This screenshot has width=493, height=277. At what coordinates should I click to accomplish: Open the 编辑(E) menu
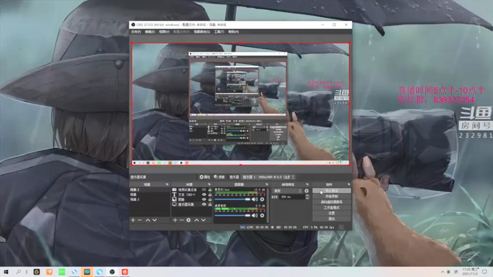coord(150,32)
